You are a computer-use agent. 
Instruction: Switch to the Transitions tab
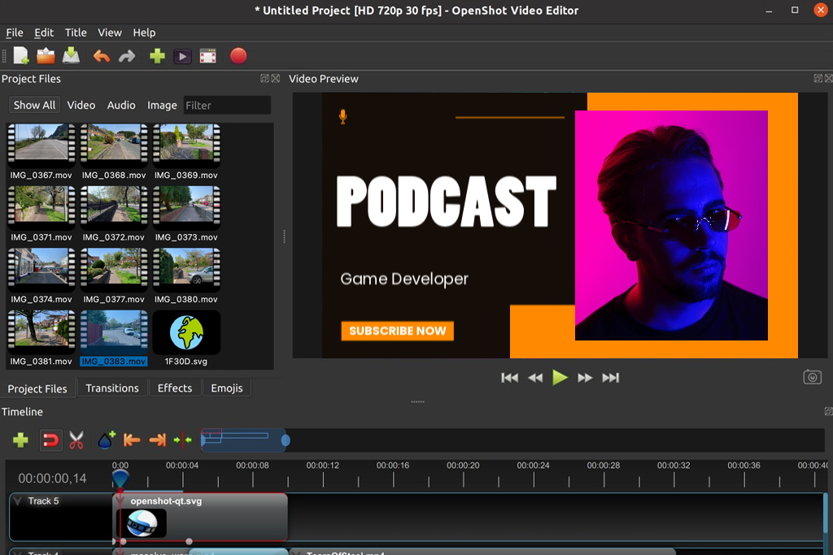[112, 388]
